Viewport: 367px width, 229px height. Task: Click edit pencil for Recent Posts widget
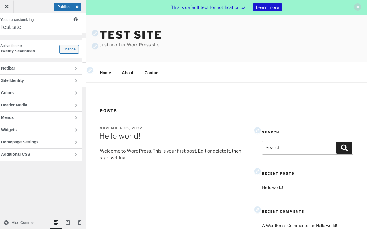pyautogui.click(x=257, y=171)
